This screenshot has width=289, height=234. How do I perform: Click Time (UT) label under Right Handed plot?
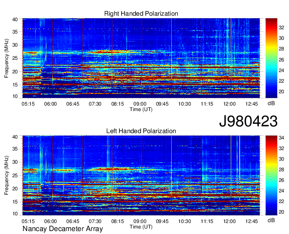coord(141,109)
